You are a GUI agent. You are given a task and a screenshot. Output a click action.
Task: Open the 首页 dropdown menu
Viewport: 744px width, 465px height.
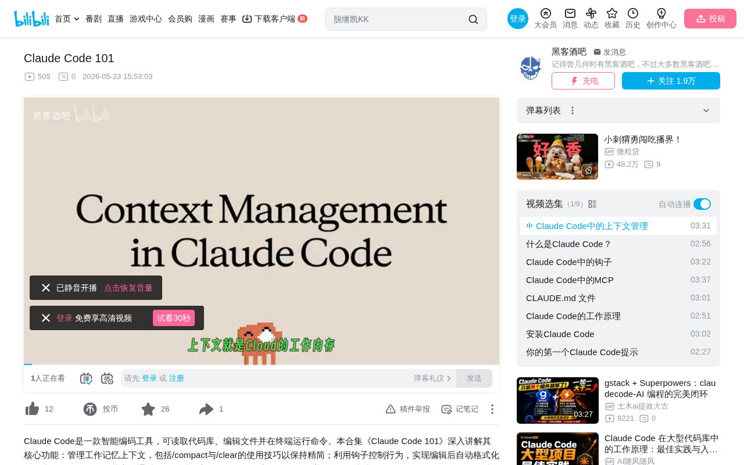(x=67, y=19)
